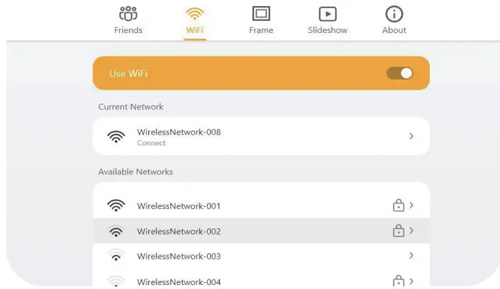Image resolution: width=500 pixels, height=289 pixels.
Task: Expand chevron for WirelessNetwork-004
Action: pos(411,281)
